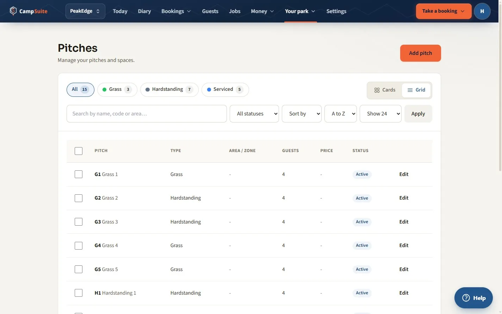Filter by green Grass pitch chip

click(x=117, y=89)
